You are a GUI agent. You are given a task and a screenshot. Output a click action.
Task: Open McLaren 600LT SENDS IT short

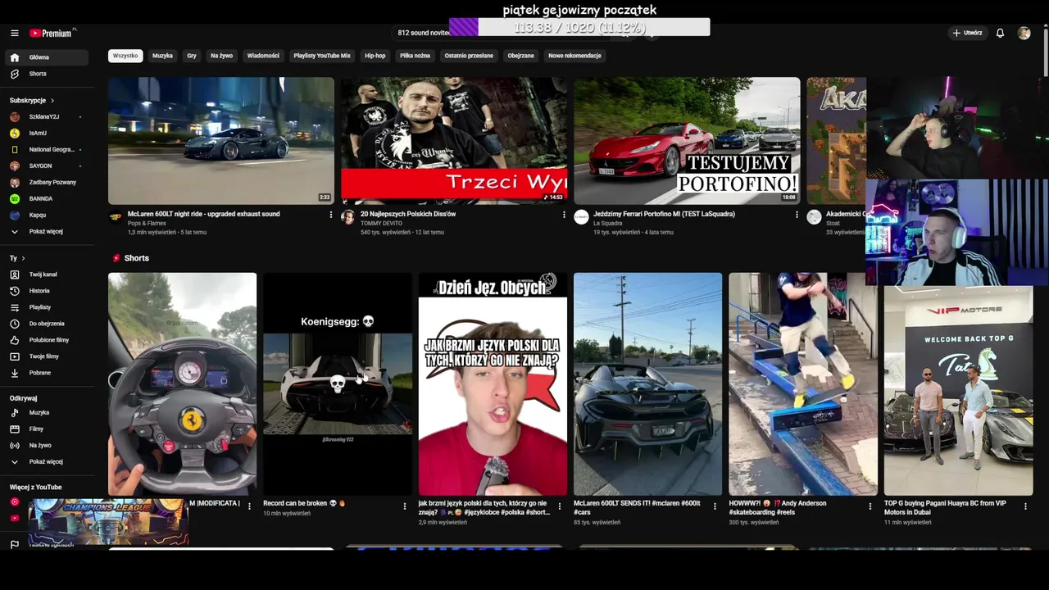[647, 384]
